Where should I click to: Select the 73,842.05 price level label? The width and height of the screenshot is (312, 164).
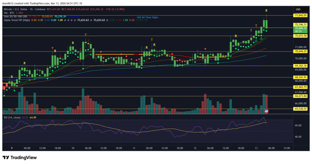click(x=301, y=15)
